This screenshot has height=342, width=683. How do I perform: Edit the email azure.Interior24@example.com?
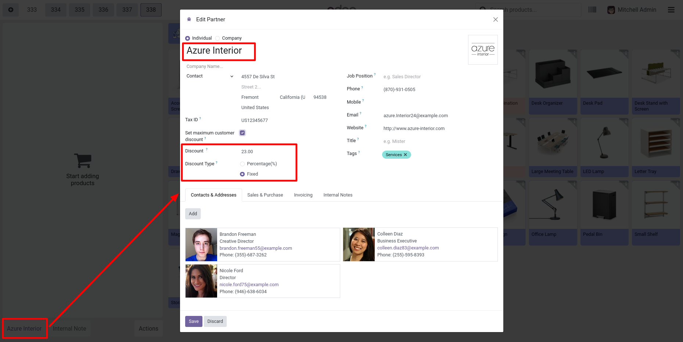[x=440, y=116]
